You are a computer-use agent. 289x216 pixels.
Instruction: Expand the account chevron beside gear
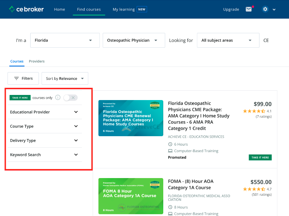[x=274, y=10]
